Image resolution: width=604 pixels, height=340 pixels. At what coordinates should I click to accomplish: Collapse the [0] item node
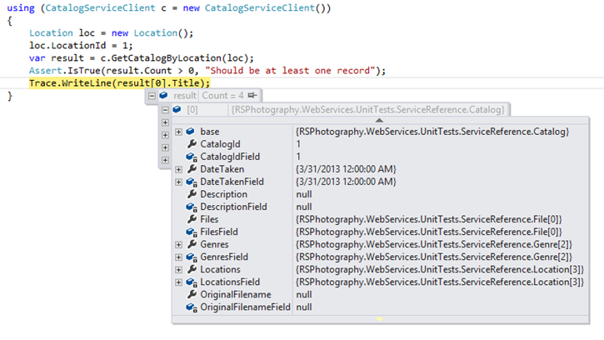(165, 110)
